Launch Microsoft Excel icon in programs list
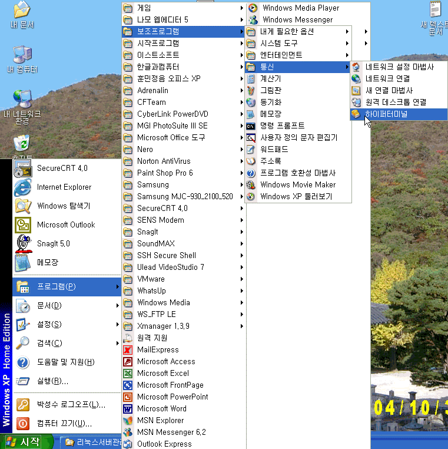This screenshot has width=448, height=449. [x=128, y=374]
